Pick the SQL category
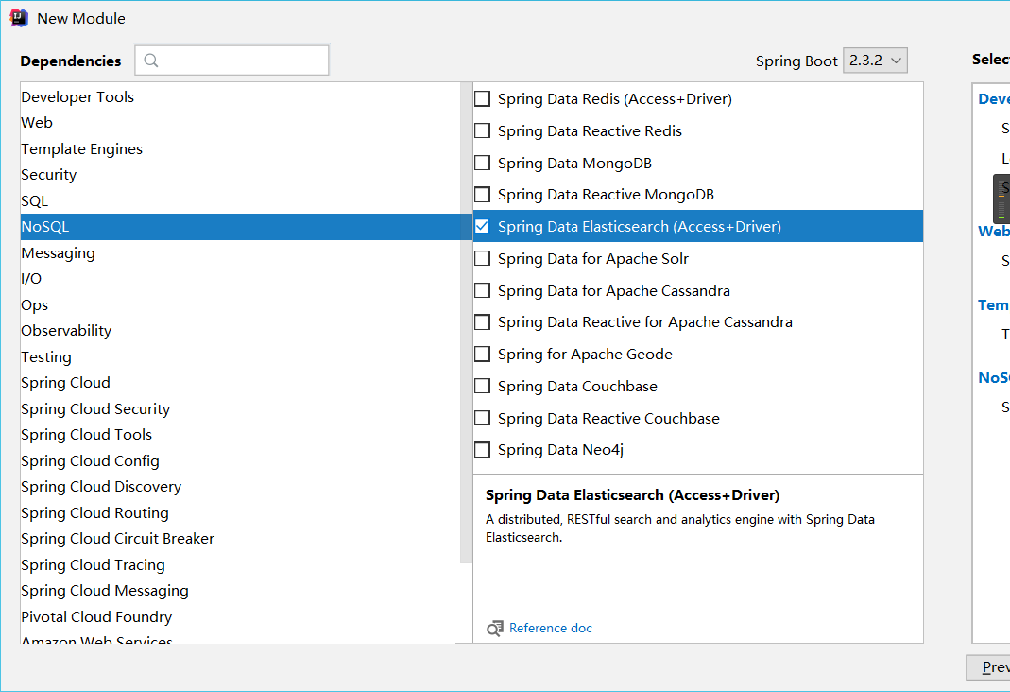The height and width of the screenshot is (692, 1010). [x=240, y=201]
